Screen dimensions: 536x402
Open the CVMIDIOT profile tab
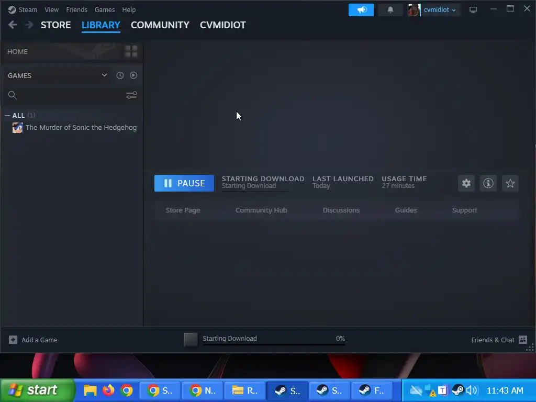[x=223, y=25]
